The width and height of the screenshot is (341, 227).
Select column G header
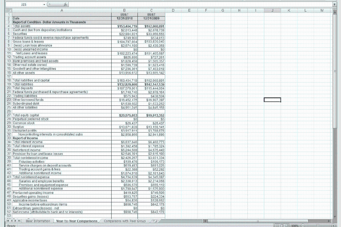[x=223, y=10]
